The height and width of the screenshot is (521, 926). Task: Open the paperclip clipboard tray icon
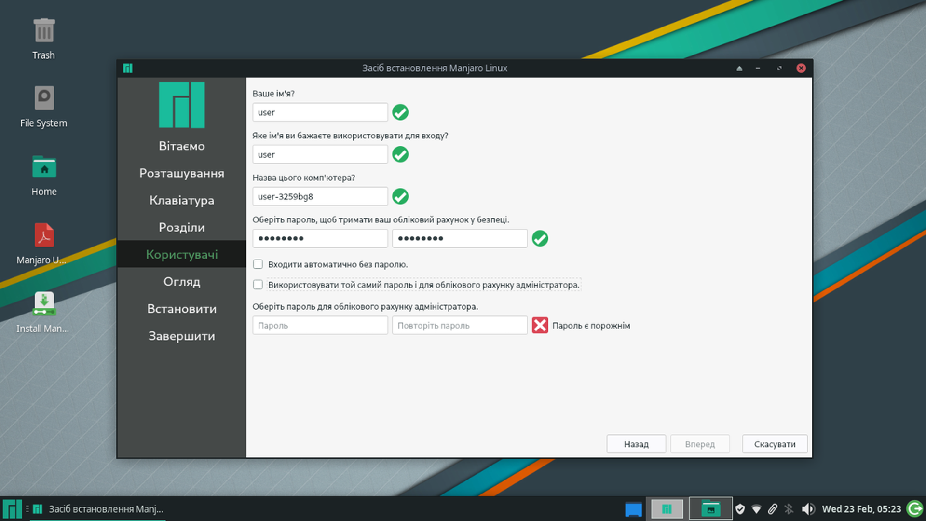pyautogui.click(x=773, y=509)
